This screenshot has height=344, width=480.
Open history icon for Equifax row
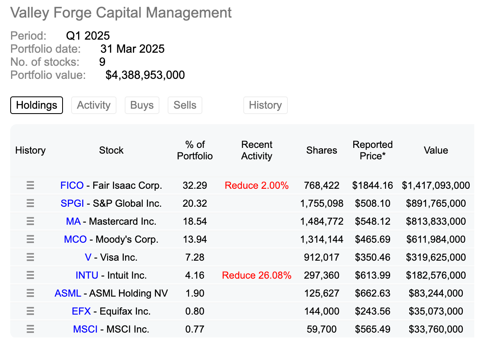pos(30,311)
